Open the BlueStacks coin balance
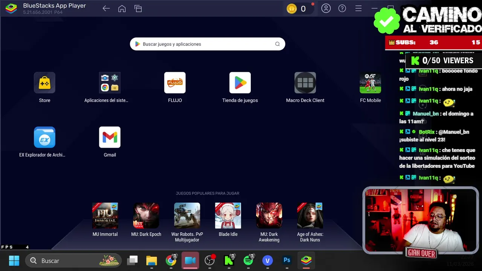The height and width of the screenshot is (271, 482). click(299, 9)
